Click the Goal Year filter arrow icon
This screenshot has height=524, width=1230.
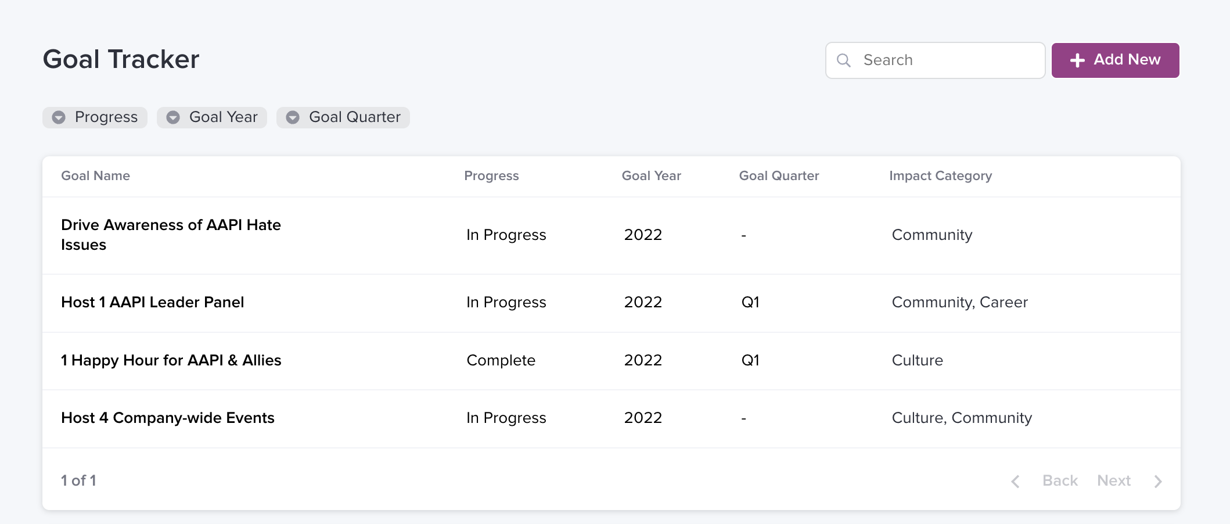click(173, 117)
